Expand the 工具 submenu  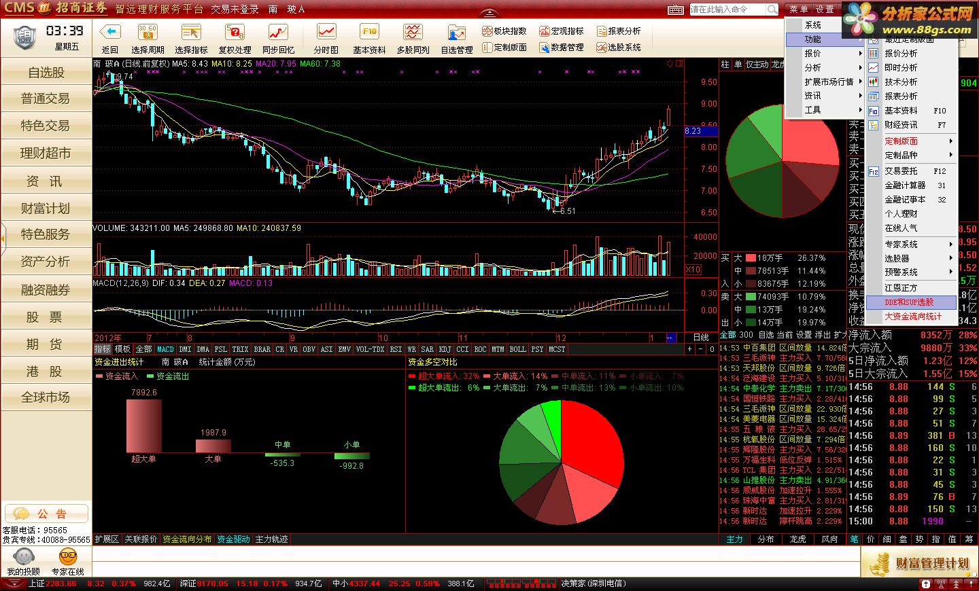point(825,110)
